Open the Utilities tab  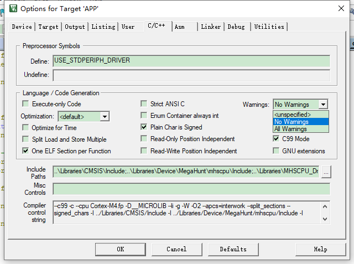point(269,27)
